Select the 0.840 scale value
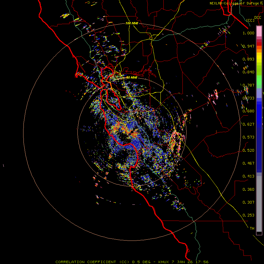The height and width of the screenshot is (264, 264). (248, 72)
